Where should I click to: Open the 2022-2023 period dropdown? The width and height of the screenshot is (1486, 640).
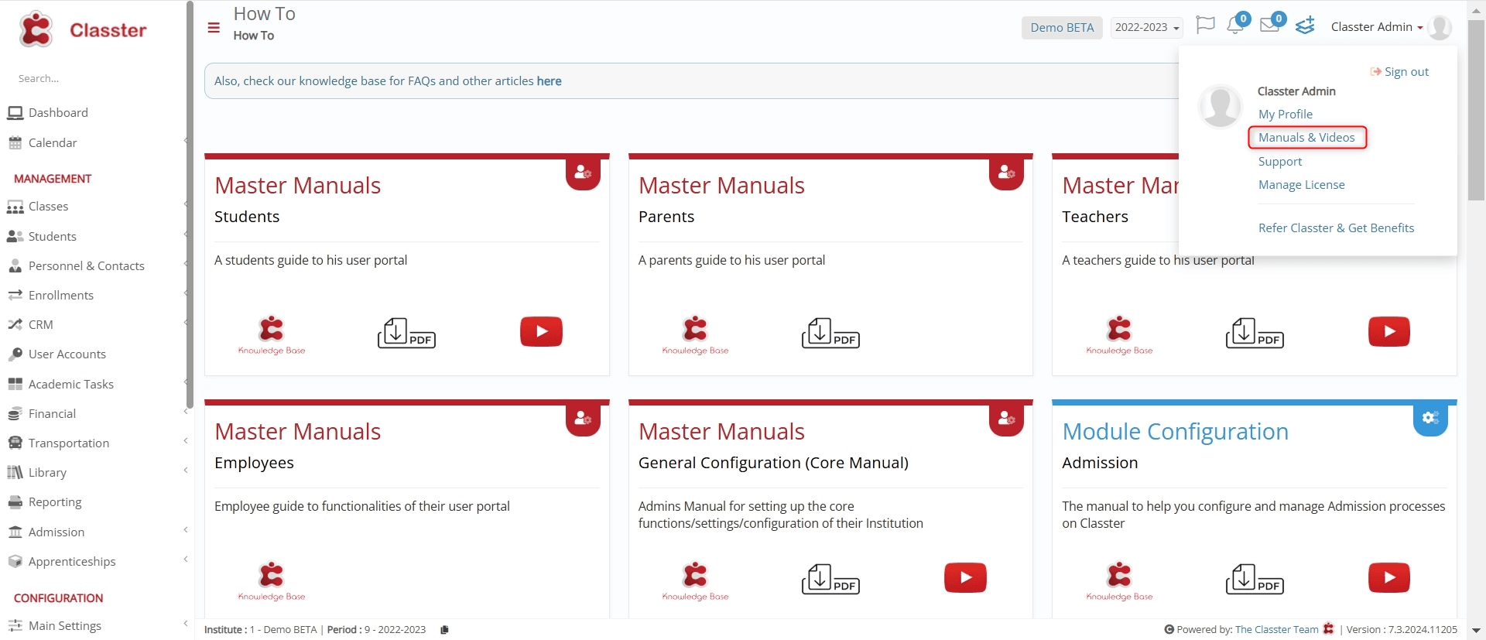(1146, 28)
